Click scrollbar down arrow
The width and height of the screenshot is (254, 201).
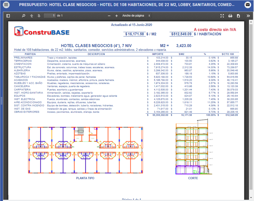251,198
